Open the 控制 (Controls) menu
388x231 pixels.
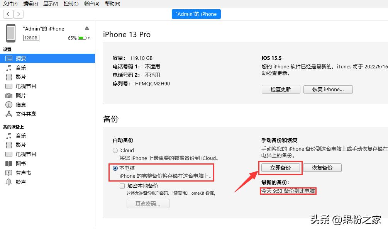point(71,3)
